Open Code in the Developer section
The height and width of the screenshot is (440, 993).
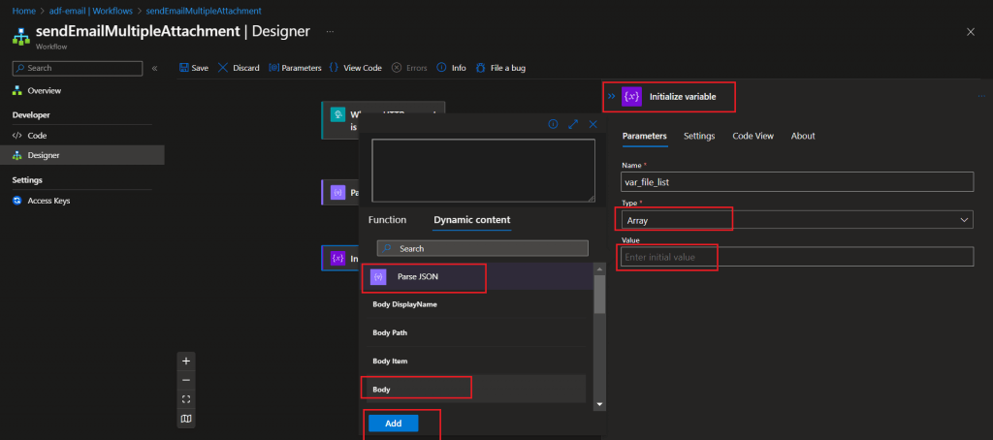pos(38,136)
